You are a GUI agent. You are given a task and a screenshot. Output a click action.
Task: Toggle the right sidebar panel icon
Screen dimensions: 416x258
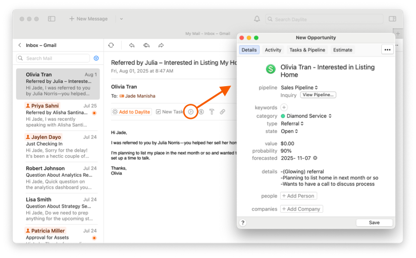[392, 19]
